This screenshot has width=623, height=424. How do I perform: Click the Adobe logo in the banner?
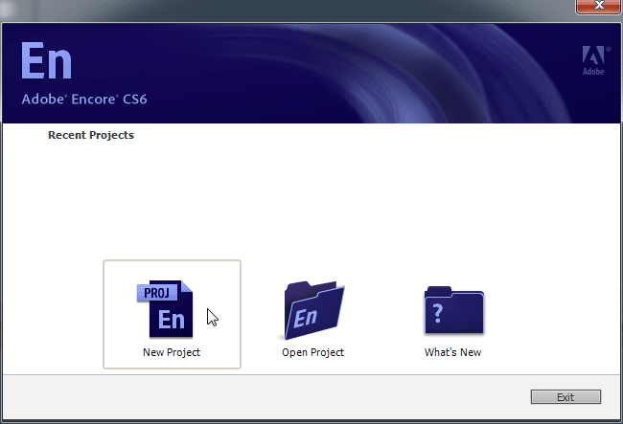click(x=593, y=60)
